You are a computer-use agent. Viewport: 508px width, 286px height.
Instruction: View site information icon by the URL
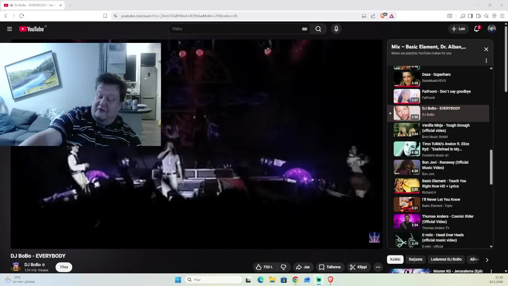pyautogui.click(x=115, y=16)
